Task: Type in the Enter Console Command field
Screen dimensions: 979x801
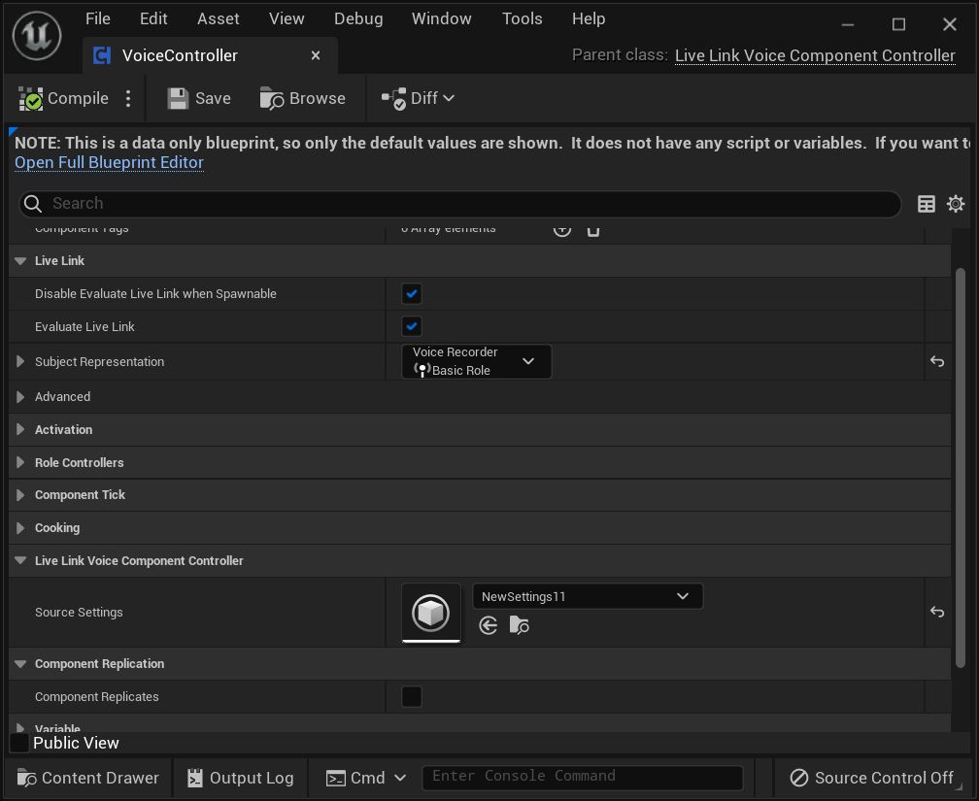Action: tap(582, 776)
